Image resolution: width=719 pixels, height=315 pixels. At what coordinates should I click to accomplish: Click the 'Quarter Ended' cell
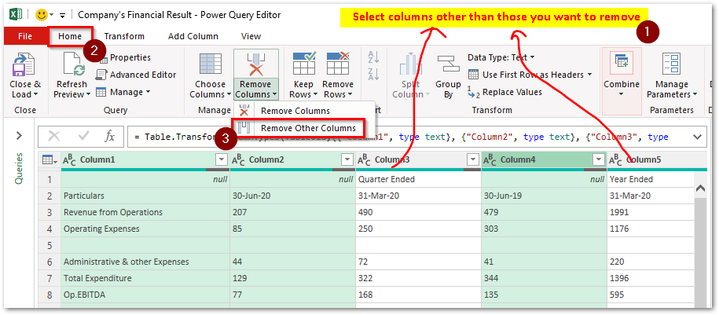[x=418, y=179]
